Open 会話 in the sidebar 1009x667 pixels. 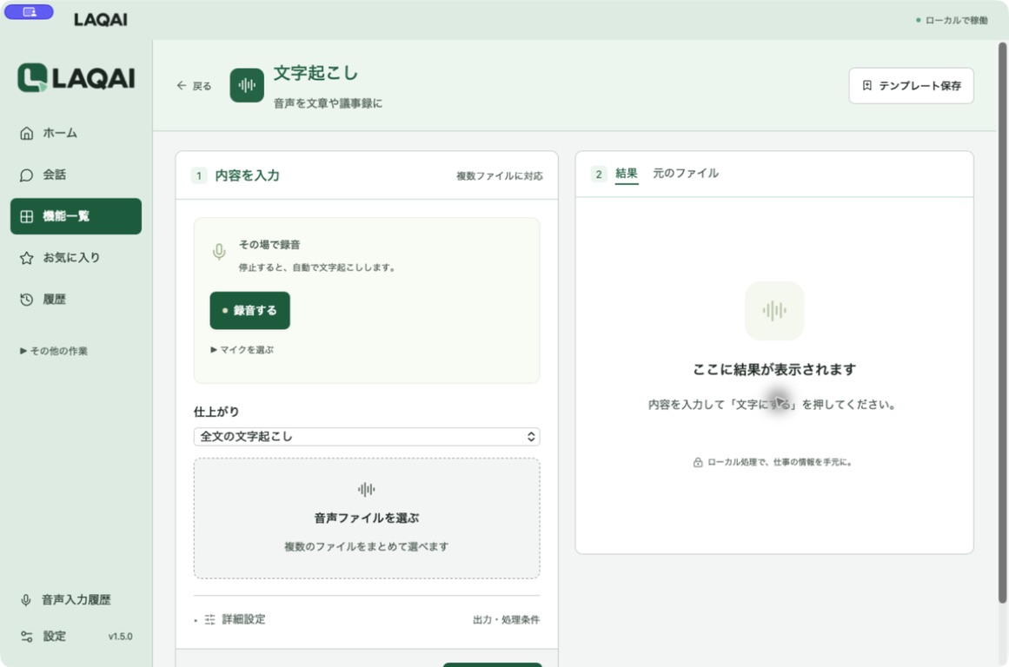coord(76,175)
